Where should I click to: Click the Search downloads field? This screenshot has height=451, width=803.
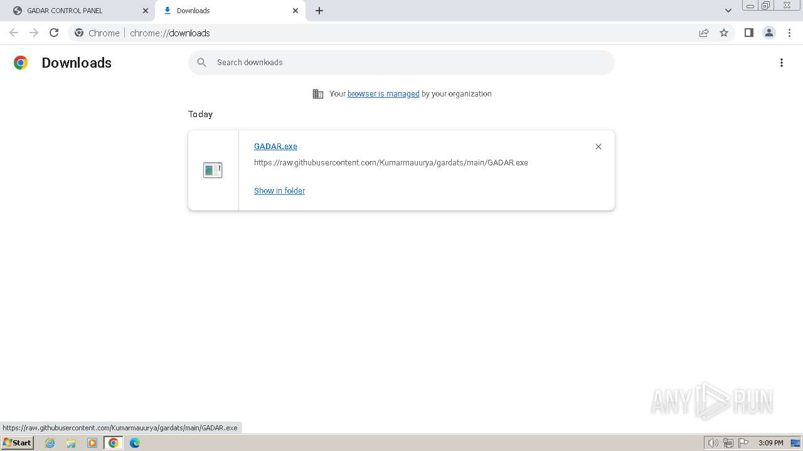click(x=401, y=63)
